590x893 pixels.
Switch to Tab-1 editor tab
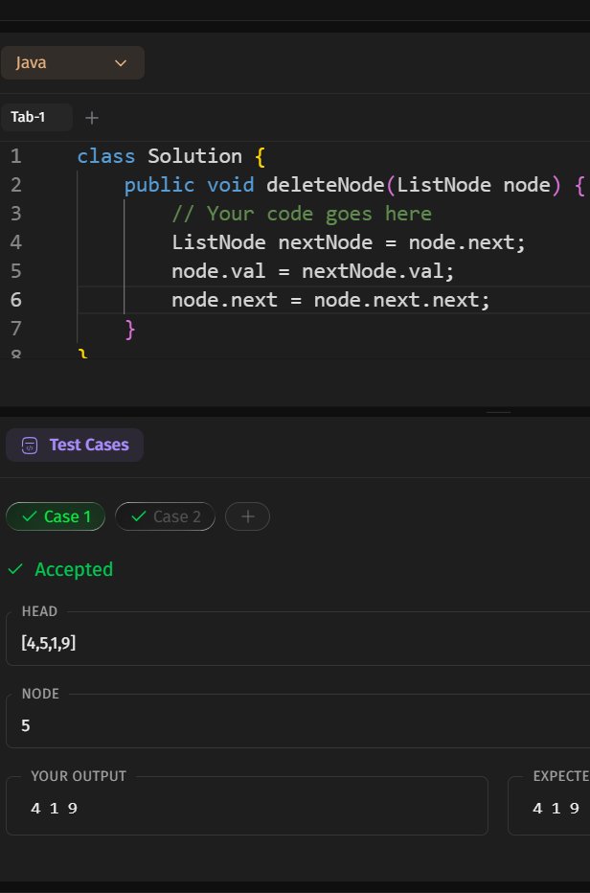tap(35, 117)
